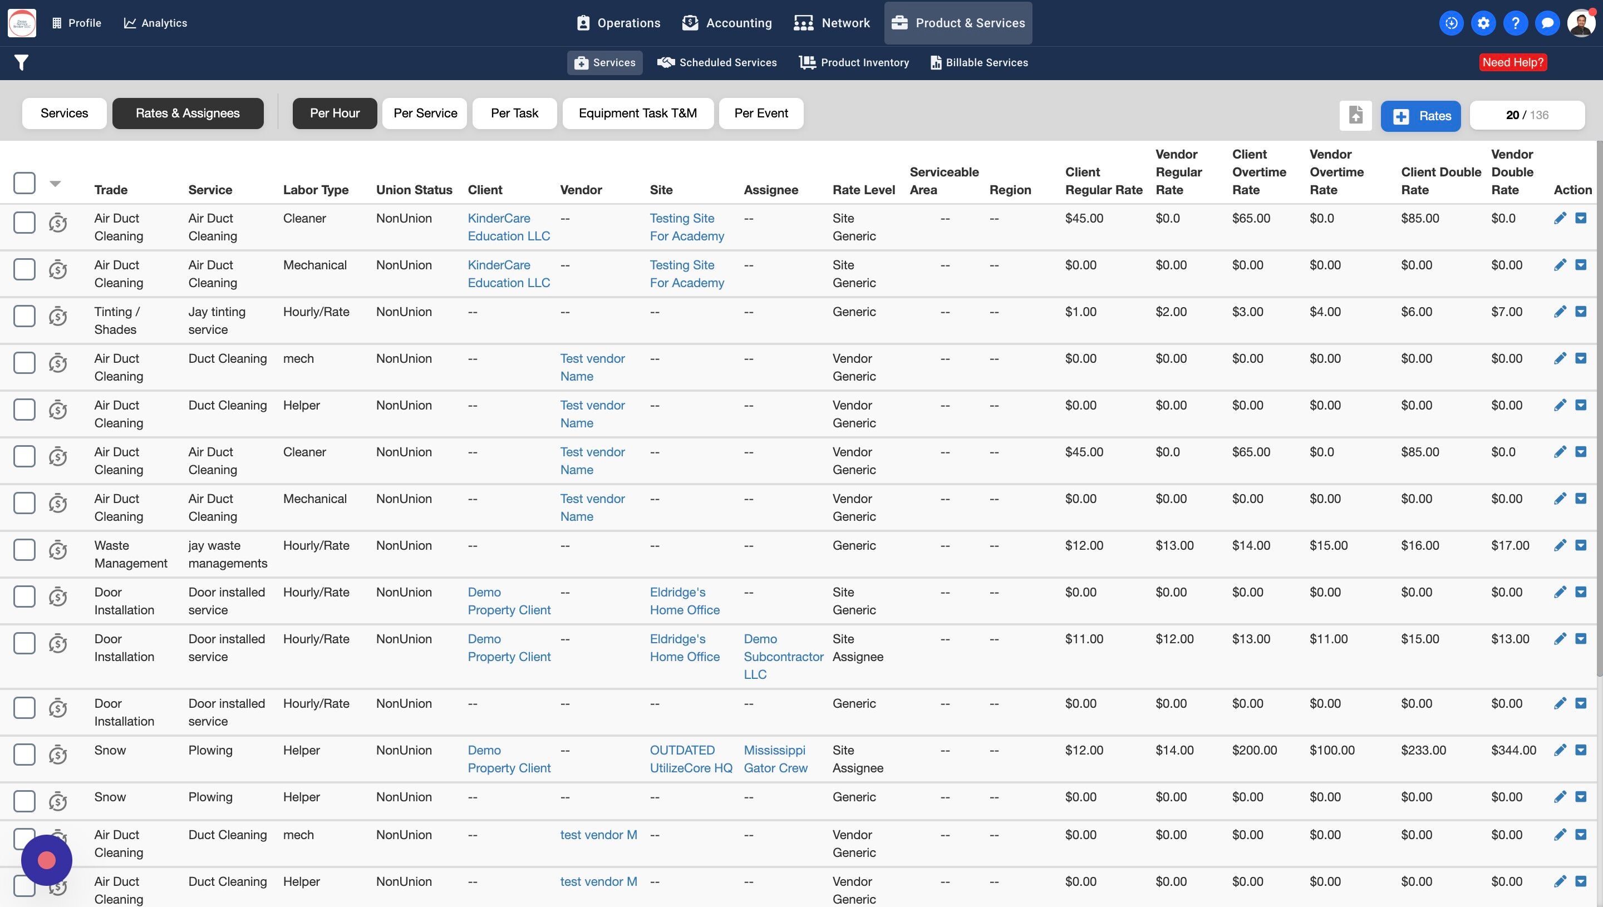Open the settings gear icon
This screenshot has width=1603, height=907.
(1483, 23)
